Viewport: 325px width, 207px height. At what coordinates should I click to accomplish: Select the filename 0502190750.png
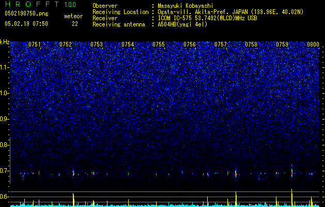coord(26,13)
